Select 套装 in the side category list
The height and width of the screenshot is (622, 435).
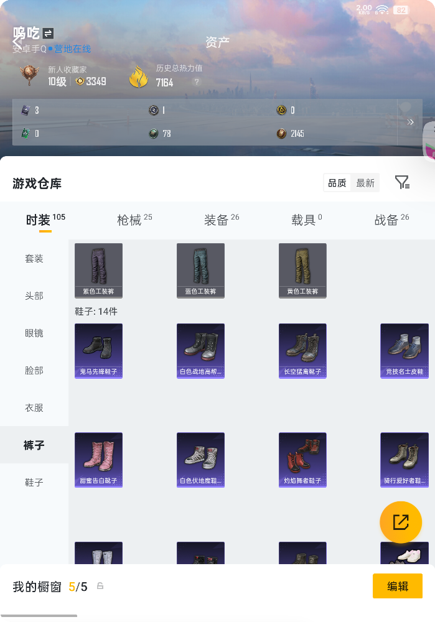click(x=34, y=259)
